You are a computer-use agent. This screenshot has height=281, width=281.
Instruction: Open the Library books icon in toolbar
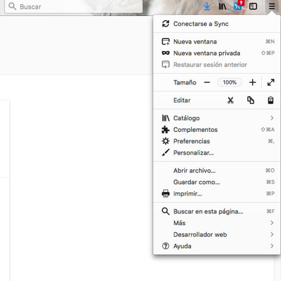(222, 7)
